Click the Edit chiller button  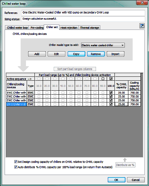(x=57, y=54)
